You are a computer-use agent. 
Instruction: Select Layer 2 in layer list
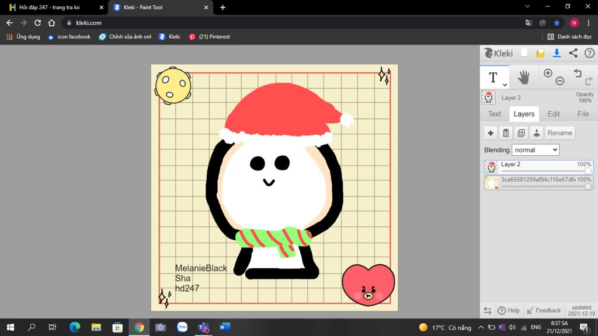click(x=538, y=167)
